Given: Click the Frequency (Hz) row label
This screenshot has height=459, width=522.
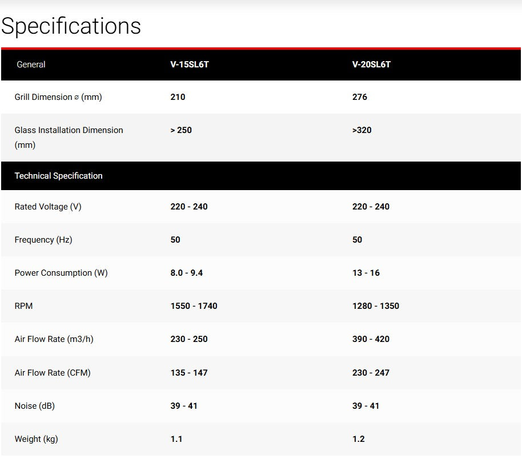Looking at the screenshot, I should [43, 240].
